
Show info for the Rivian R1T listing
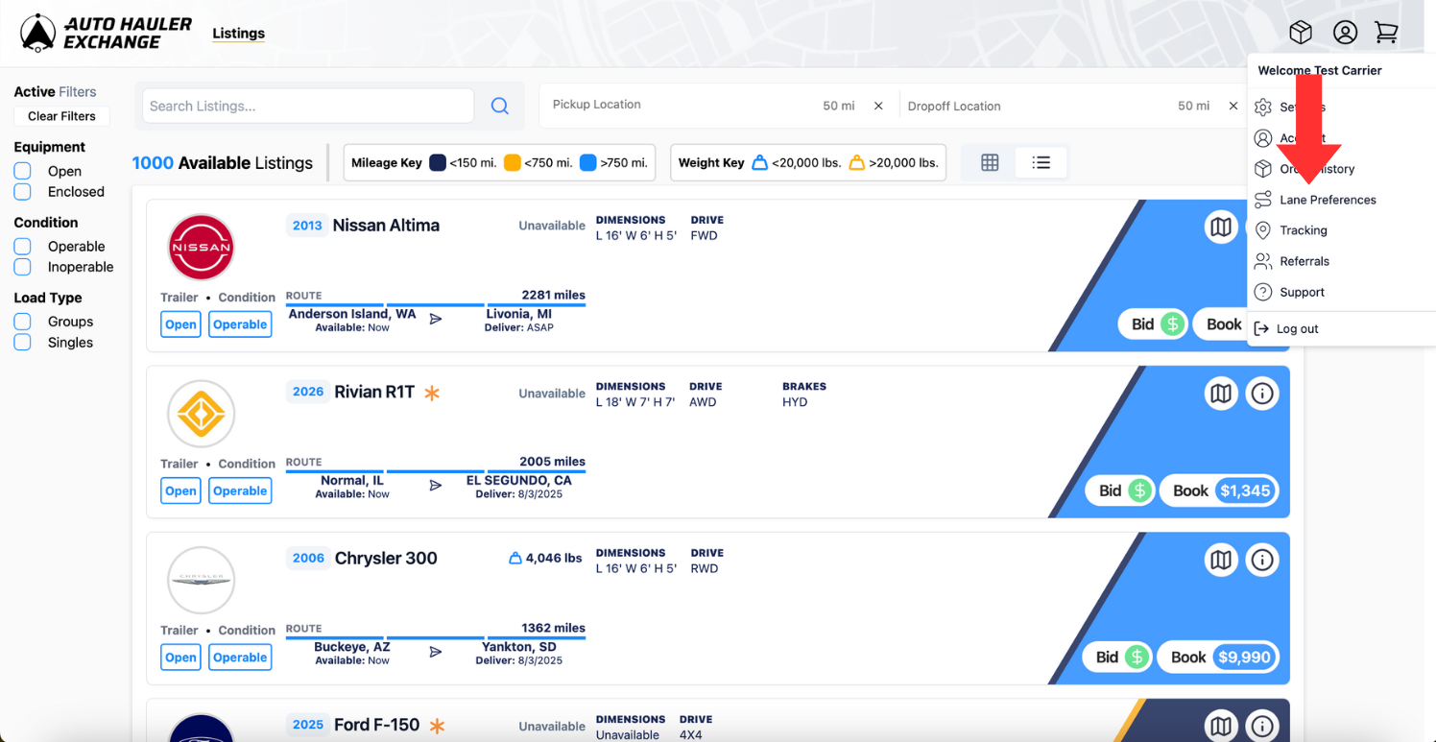tap(1262, 394)
